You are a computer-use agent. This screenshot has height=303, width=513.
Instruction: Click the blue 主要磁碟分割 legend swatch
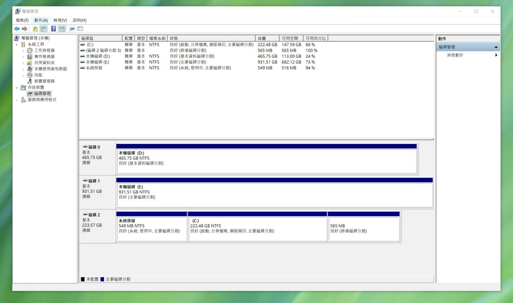coord(102,279)
